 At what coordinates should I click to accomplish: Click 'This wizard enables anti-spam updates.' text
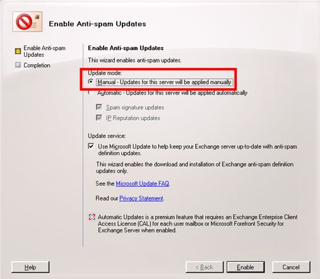[x=134, y=60]
